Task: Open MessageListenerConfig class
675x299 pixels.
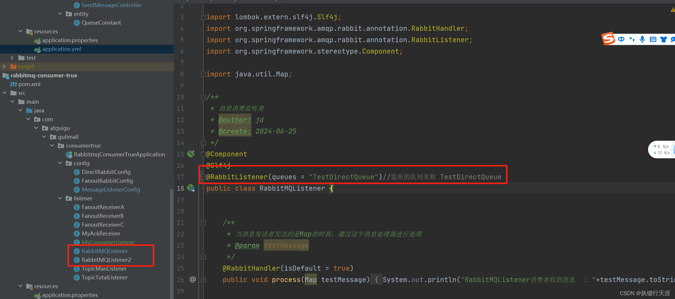Action: (111, 189)
